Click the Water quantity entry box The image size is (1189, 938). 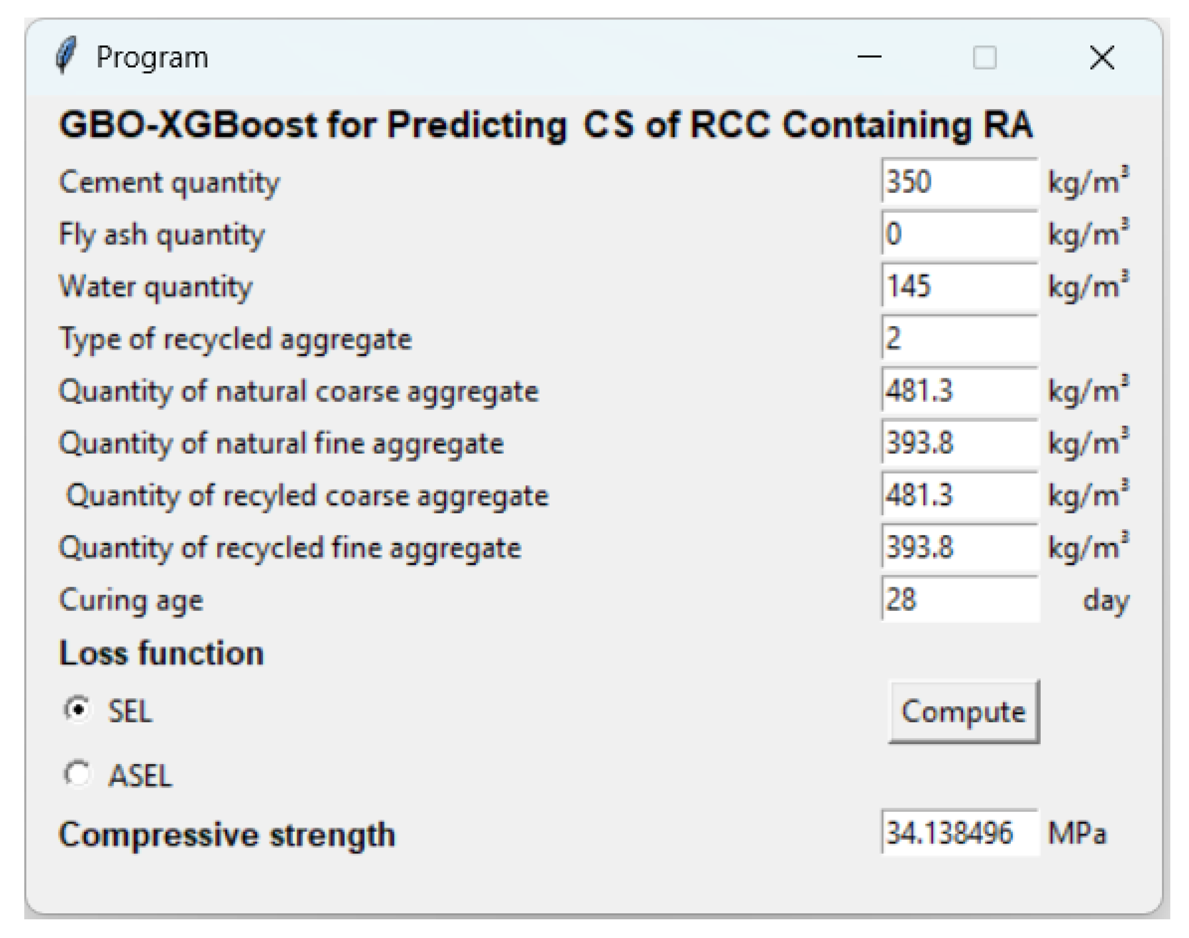(959, 286)
